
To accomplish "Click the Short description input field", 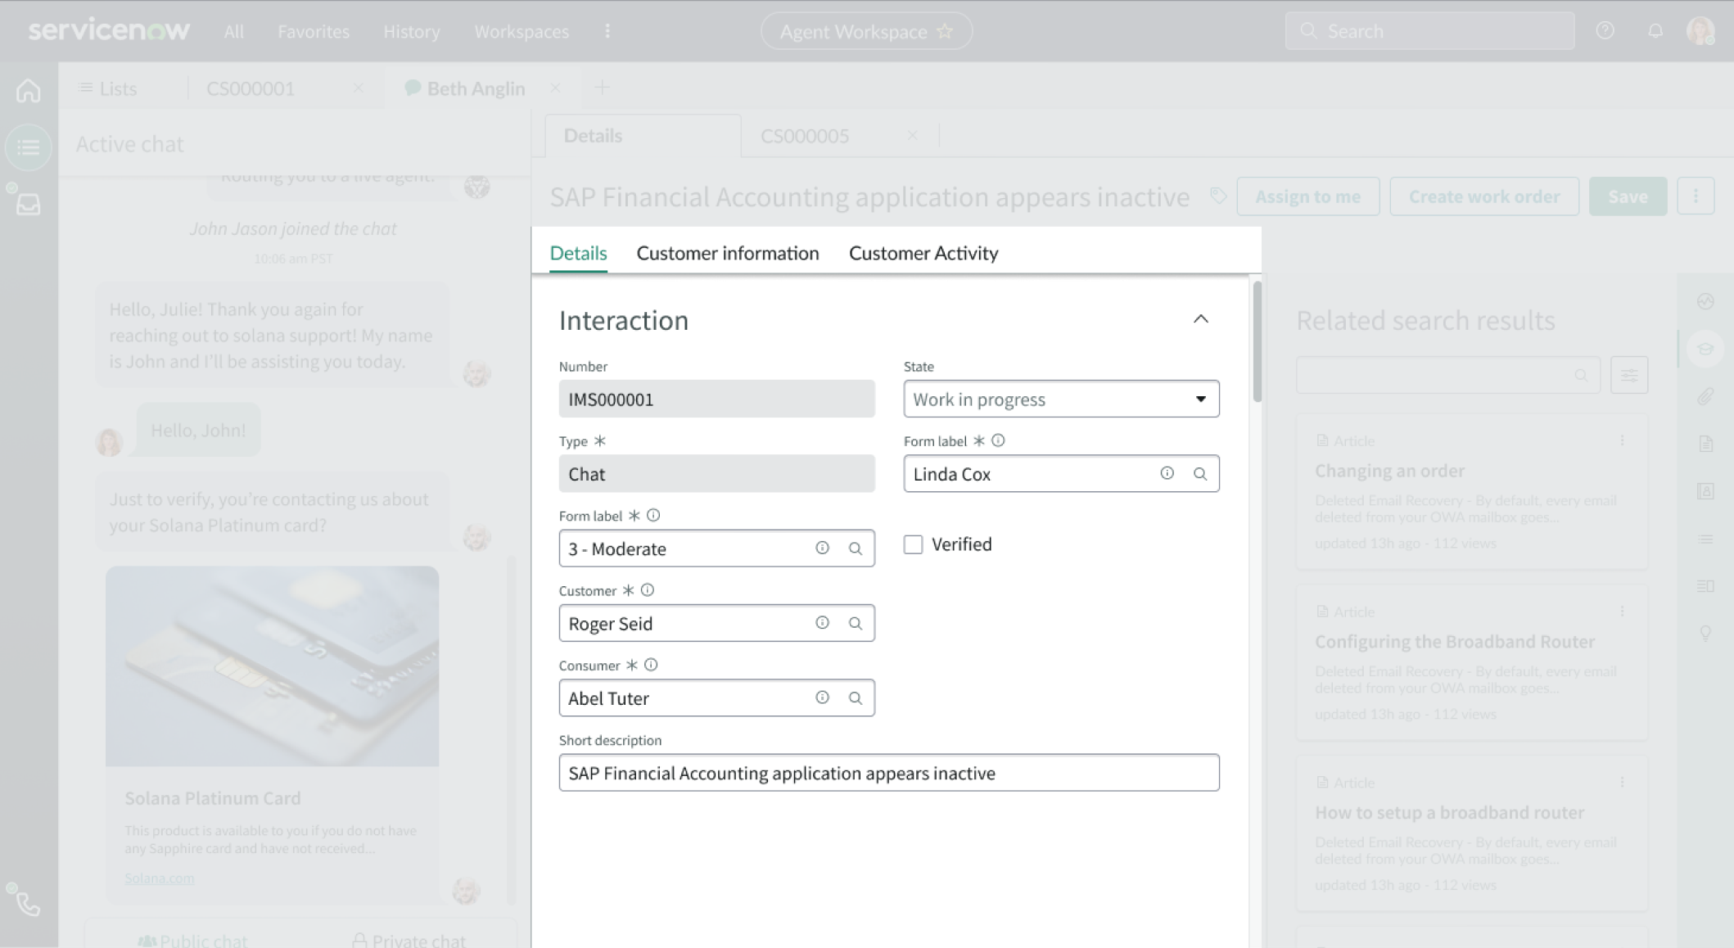I will [x=888, y=773].
